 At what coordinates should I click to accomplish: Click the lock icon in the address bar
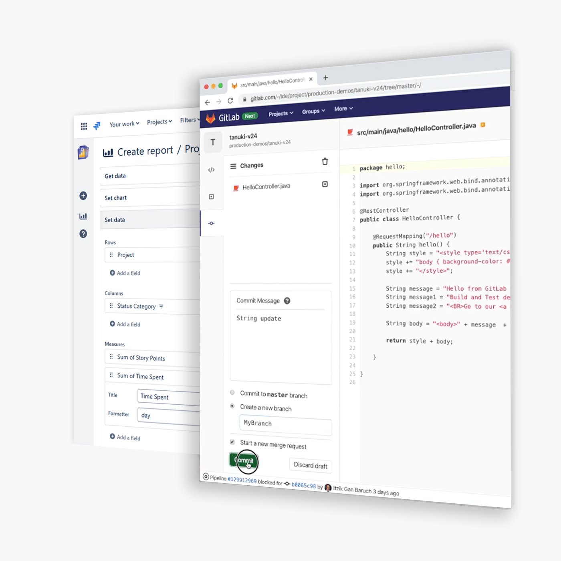pyautogui.click(x=244, y=99)
